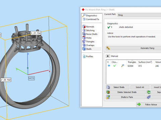Open the Overlaps fix page
This screenshot has width=161, height=120.
89,45
